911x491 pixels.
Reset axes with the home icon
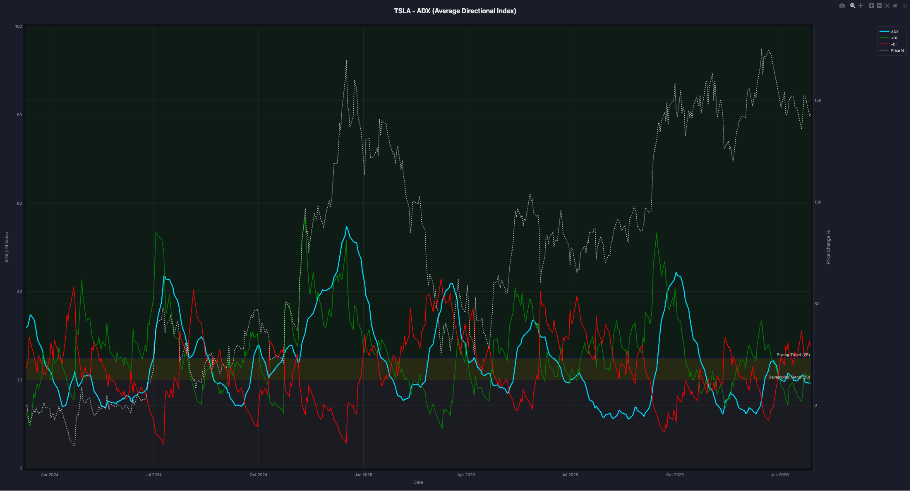pos(895,6)
